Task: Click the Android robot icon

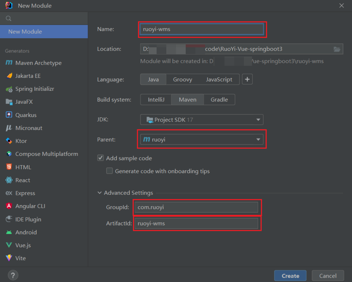Action: pyautogui.click(x=9, y=232)
